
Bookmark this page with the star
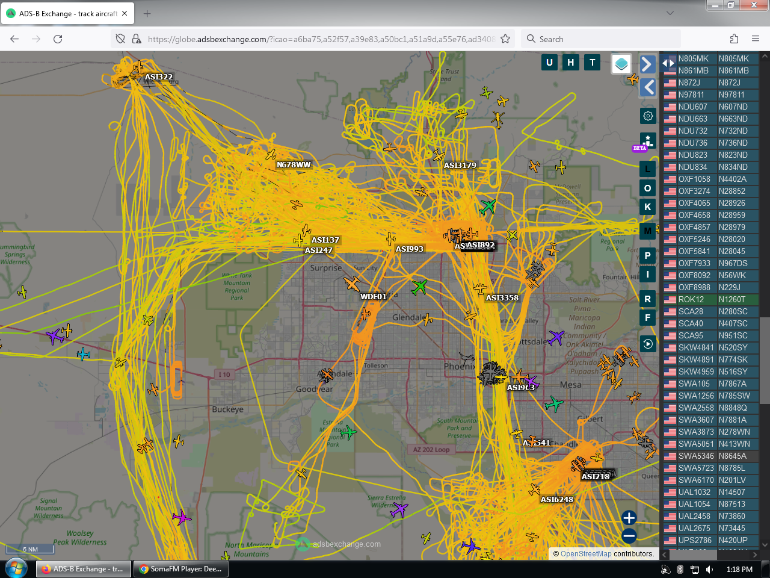point(505,39)
